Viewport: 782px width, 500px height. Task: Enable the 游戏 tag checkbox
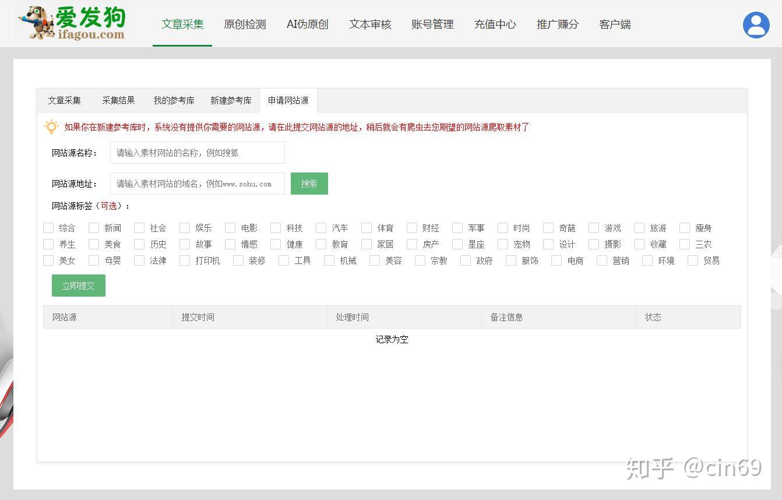click(594, 228)
